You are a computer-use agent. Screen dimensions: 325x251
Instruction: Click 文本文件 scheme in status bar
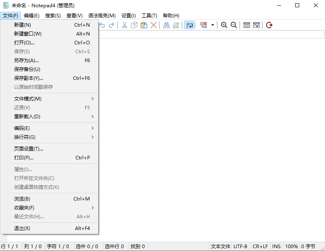coord(221,247)
